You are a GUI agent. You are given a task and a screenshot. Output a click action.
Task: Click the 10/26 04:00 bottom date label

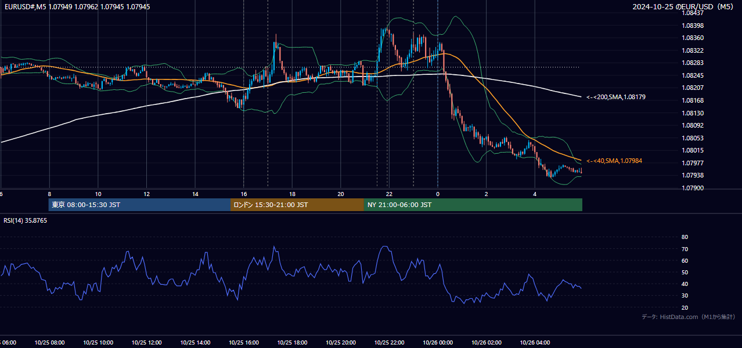click(x=535, y=343)
